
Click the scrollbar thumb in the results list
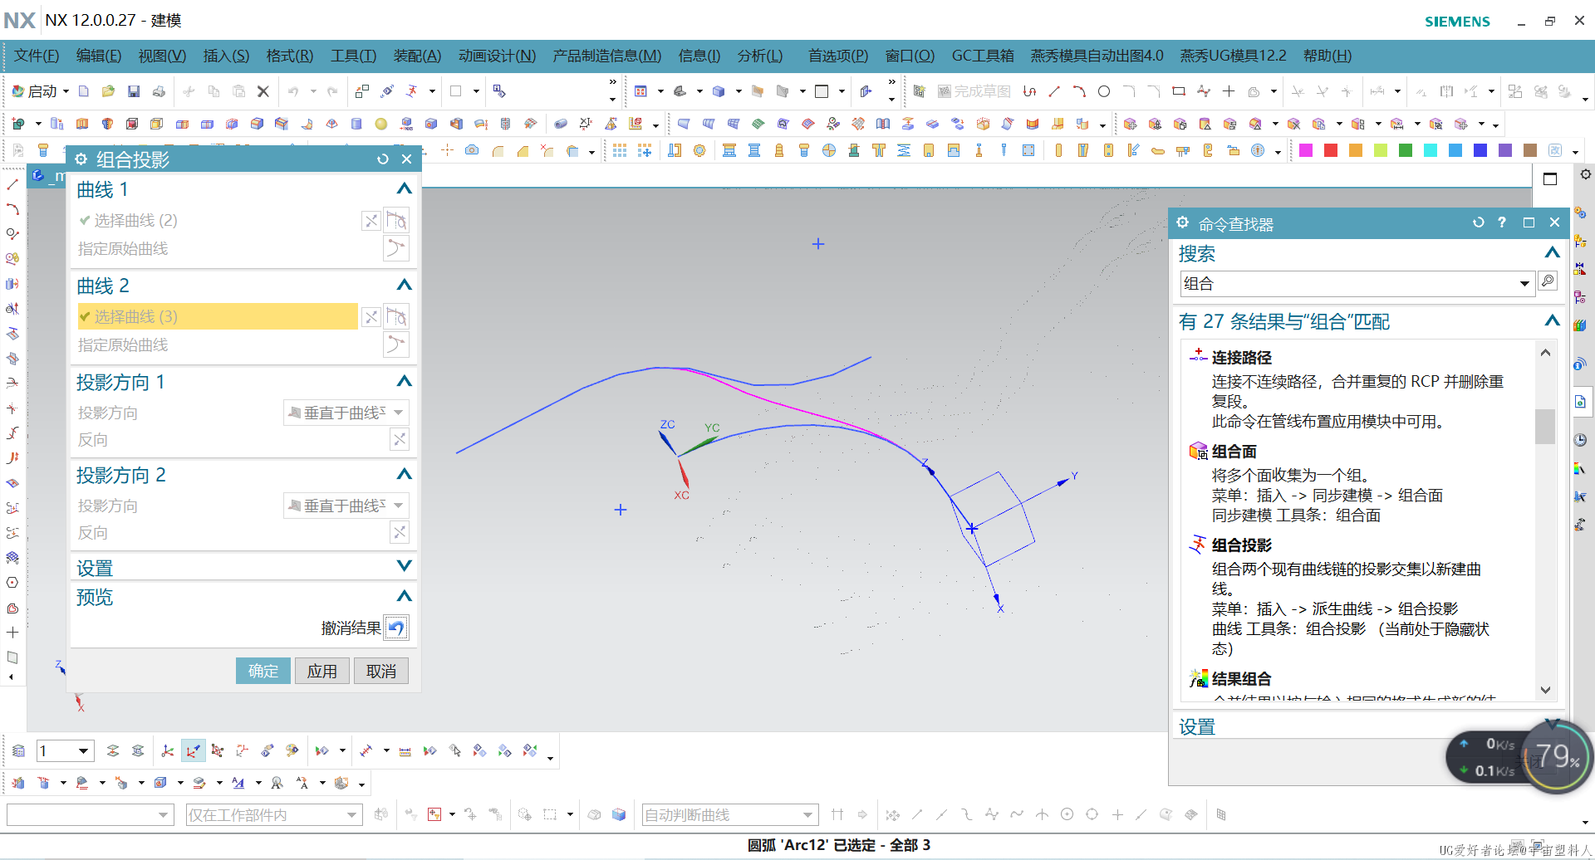[x=1545, y=427]
